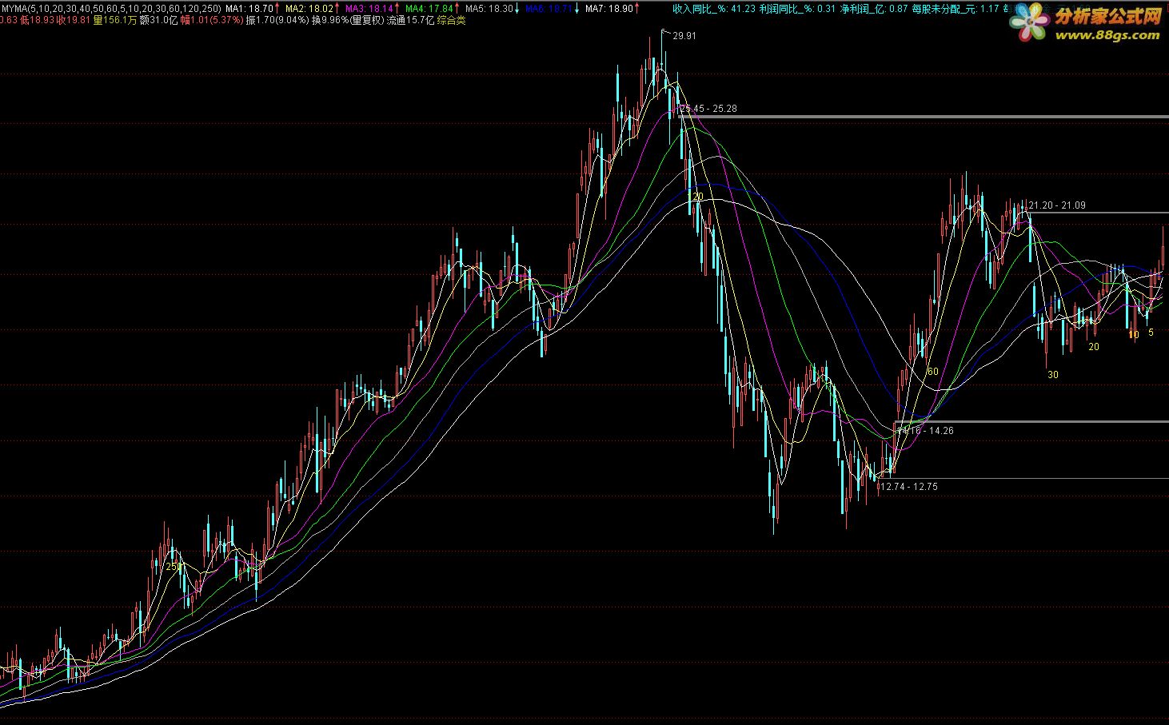Image resolution: width=1169 pixels, height=725 pixels.
Task: Select the thin horizontal line at 12.74
Action: click(1023, 479)
